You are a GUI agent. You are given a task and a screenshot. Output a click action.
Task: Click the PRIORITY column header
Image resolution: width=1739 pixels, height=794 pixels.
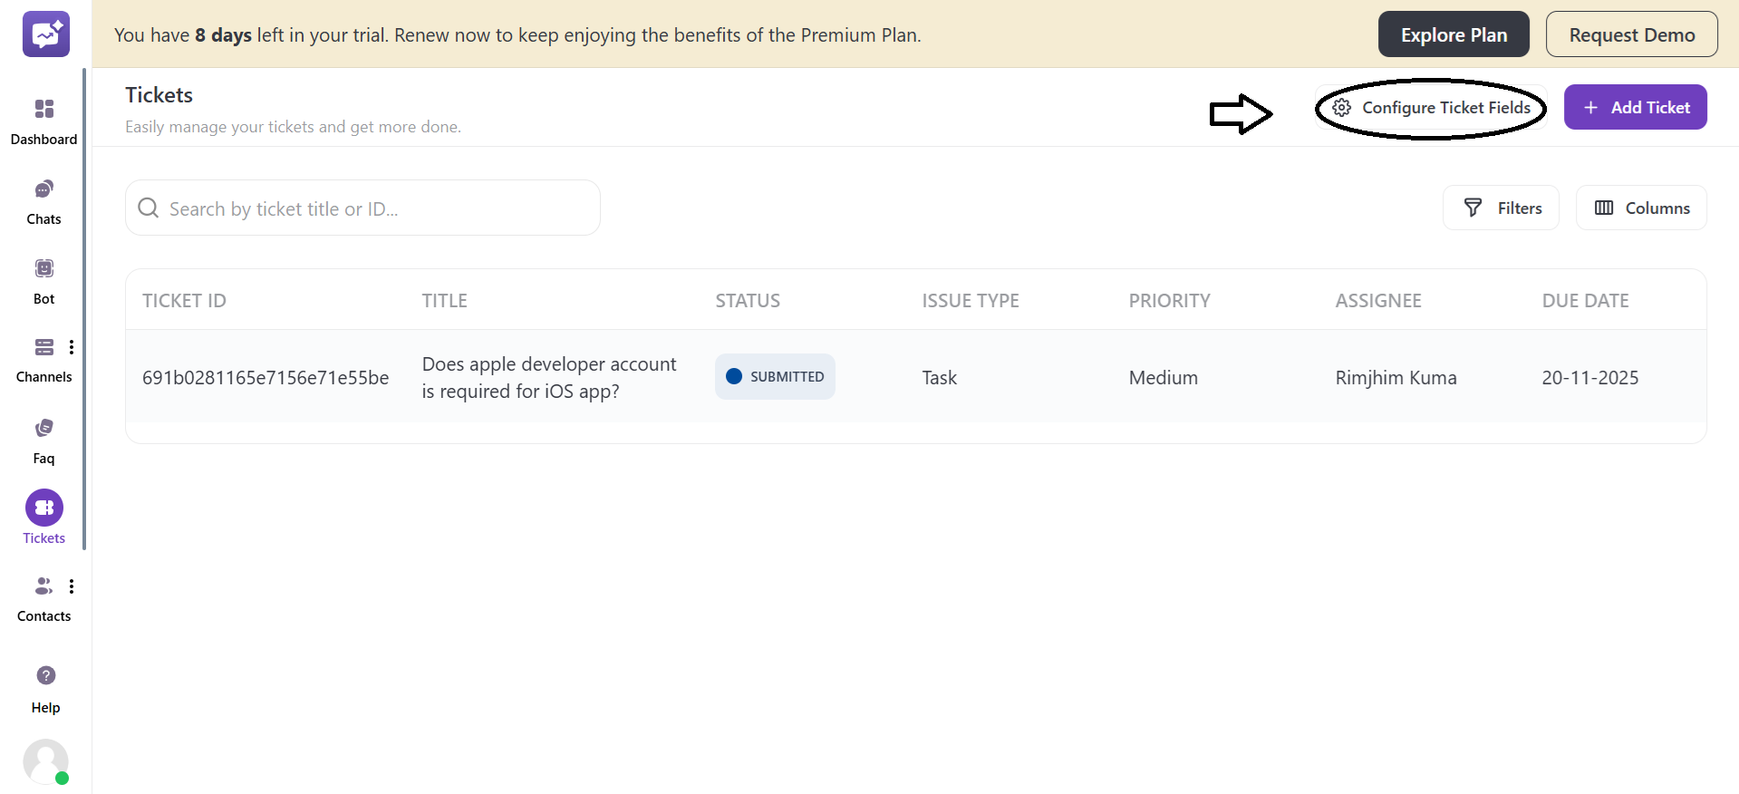tap(1169, 301)
